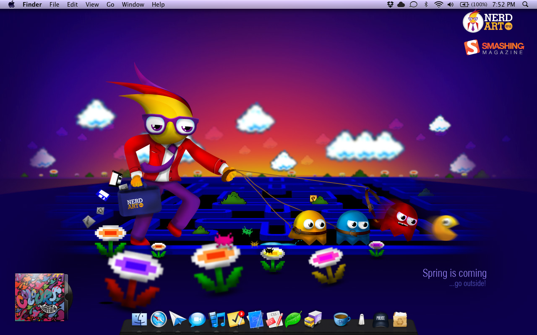This screenshot has height=335, width=537.
Task: Open Transmit delivery truck icon
Action: 313,319
